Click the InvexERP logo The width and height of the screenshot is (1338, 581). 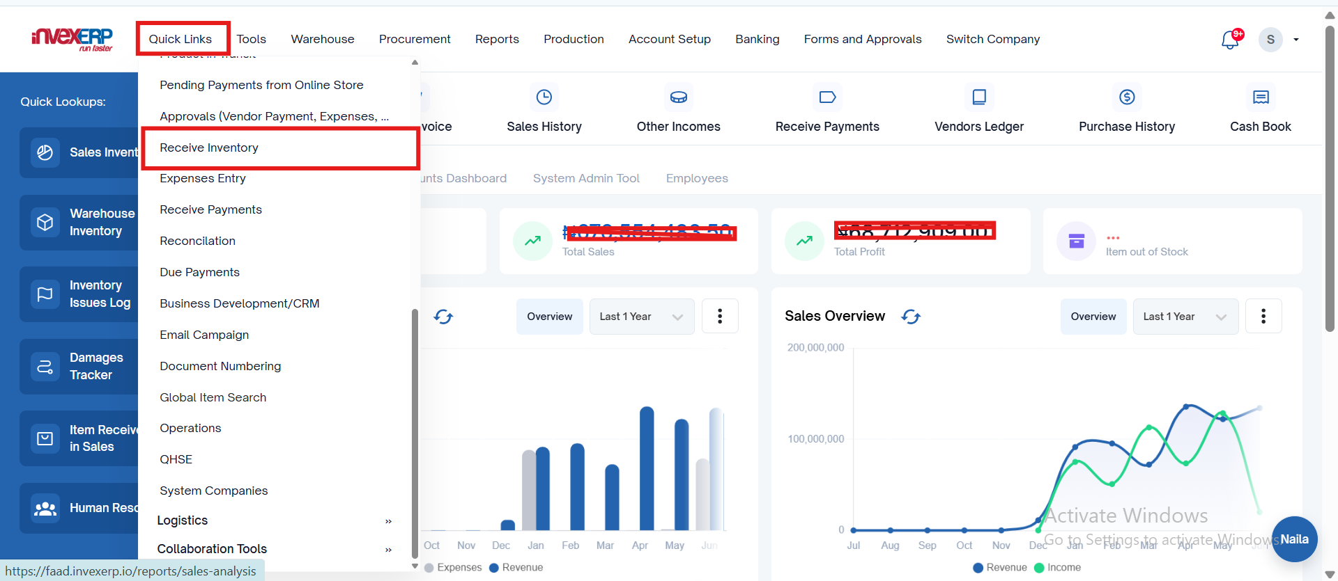point(72,38)
